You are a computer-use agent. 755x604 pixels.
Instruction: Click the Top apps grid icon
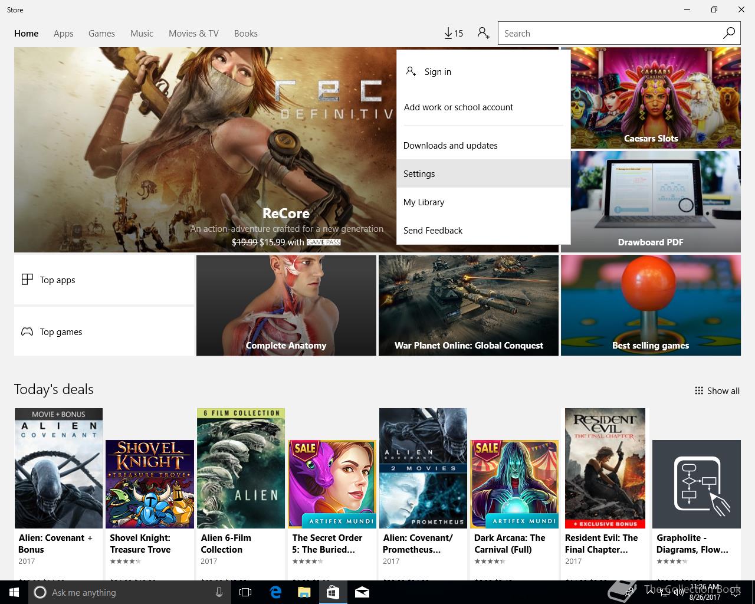(27, 280)
